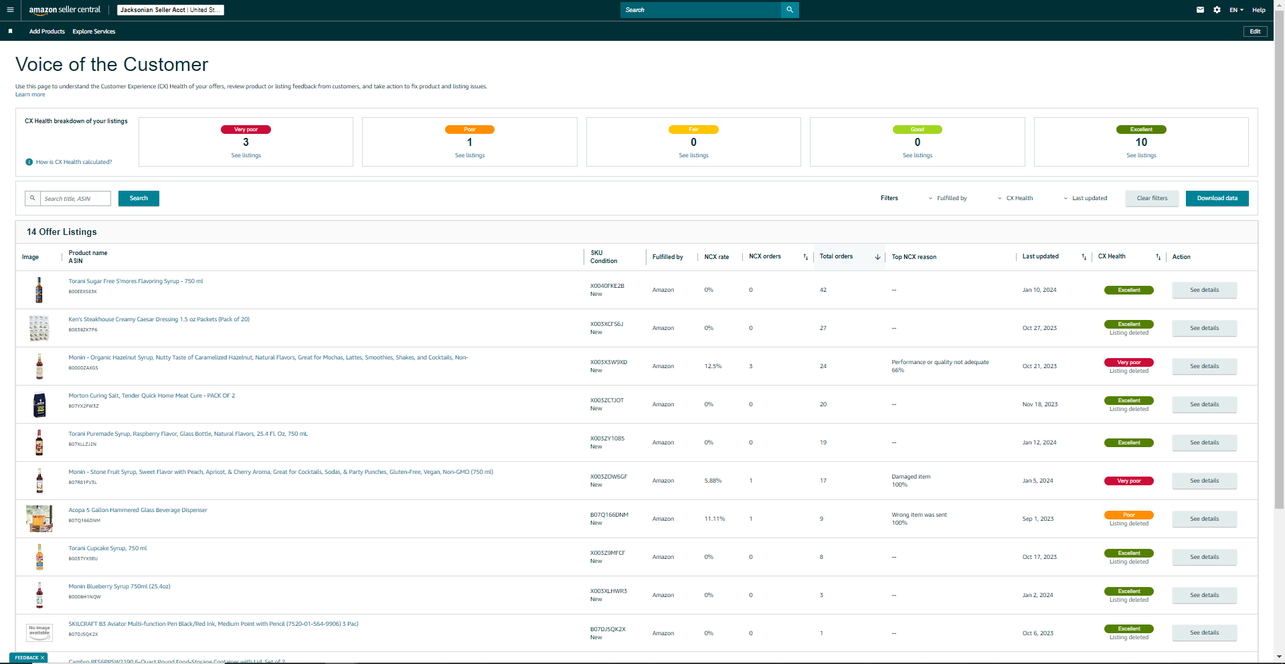Click the Search button beside ASIN field
Image resolution: width=1285 pixels, height=664 pixels.
[139, 198]
